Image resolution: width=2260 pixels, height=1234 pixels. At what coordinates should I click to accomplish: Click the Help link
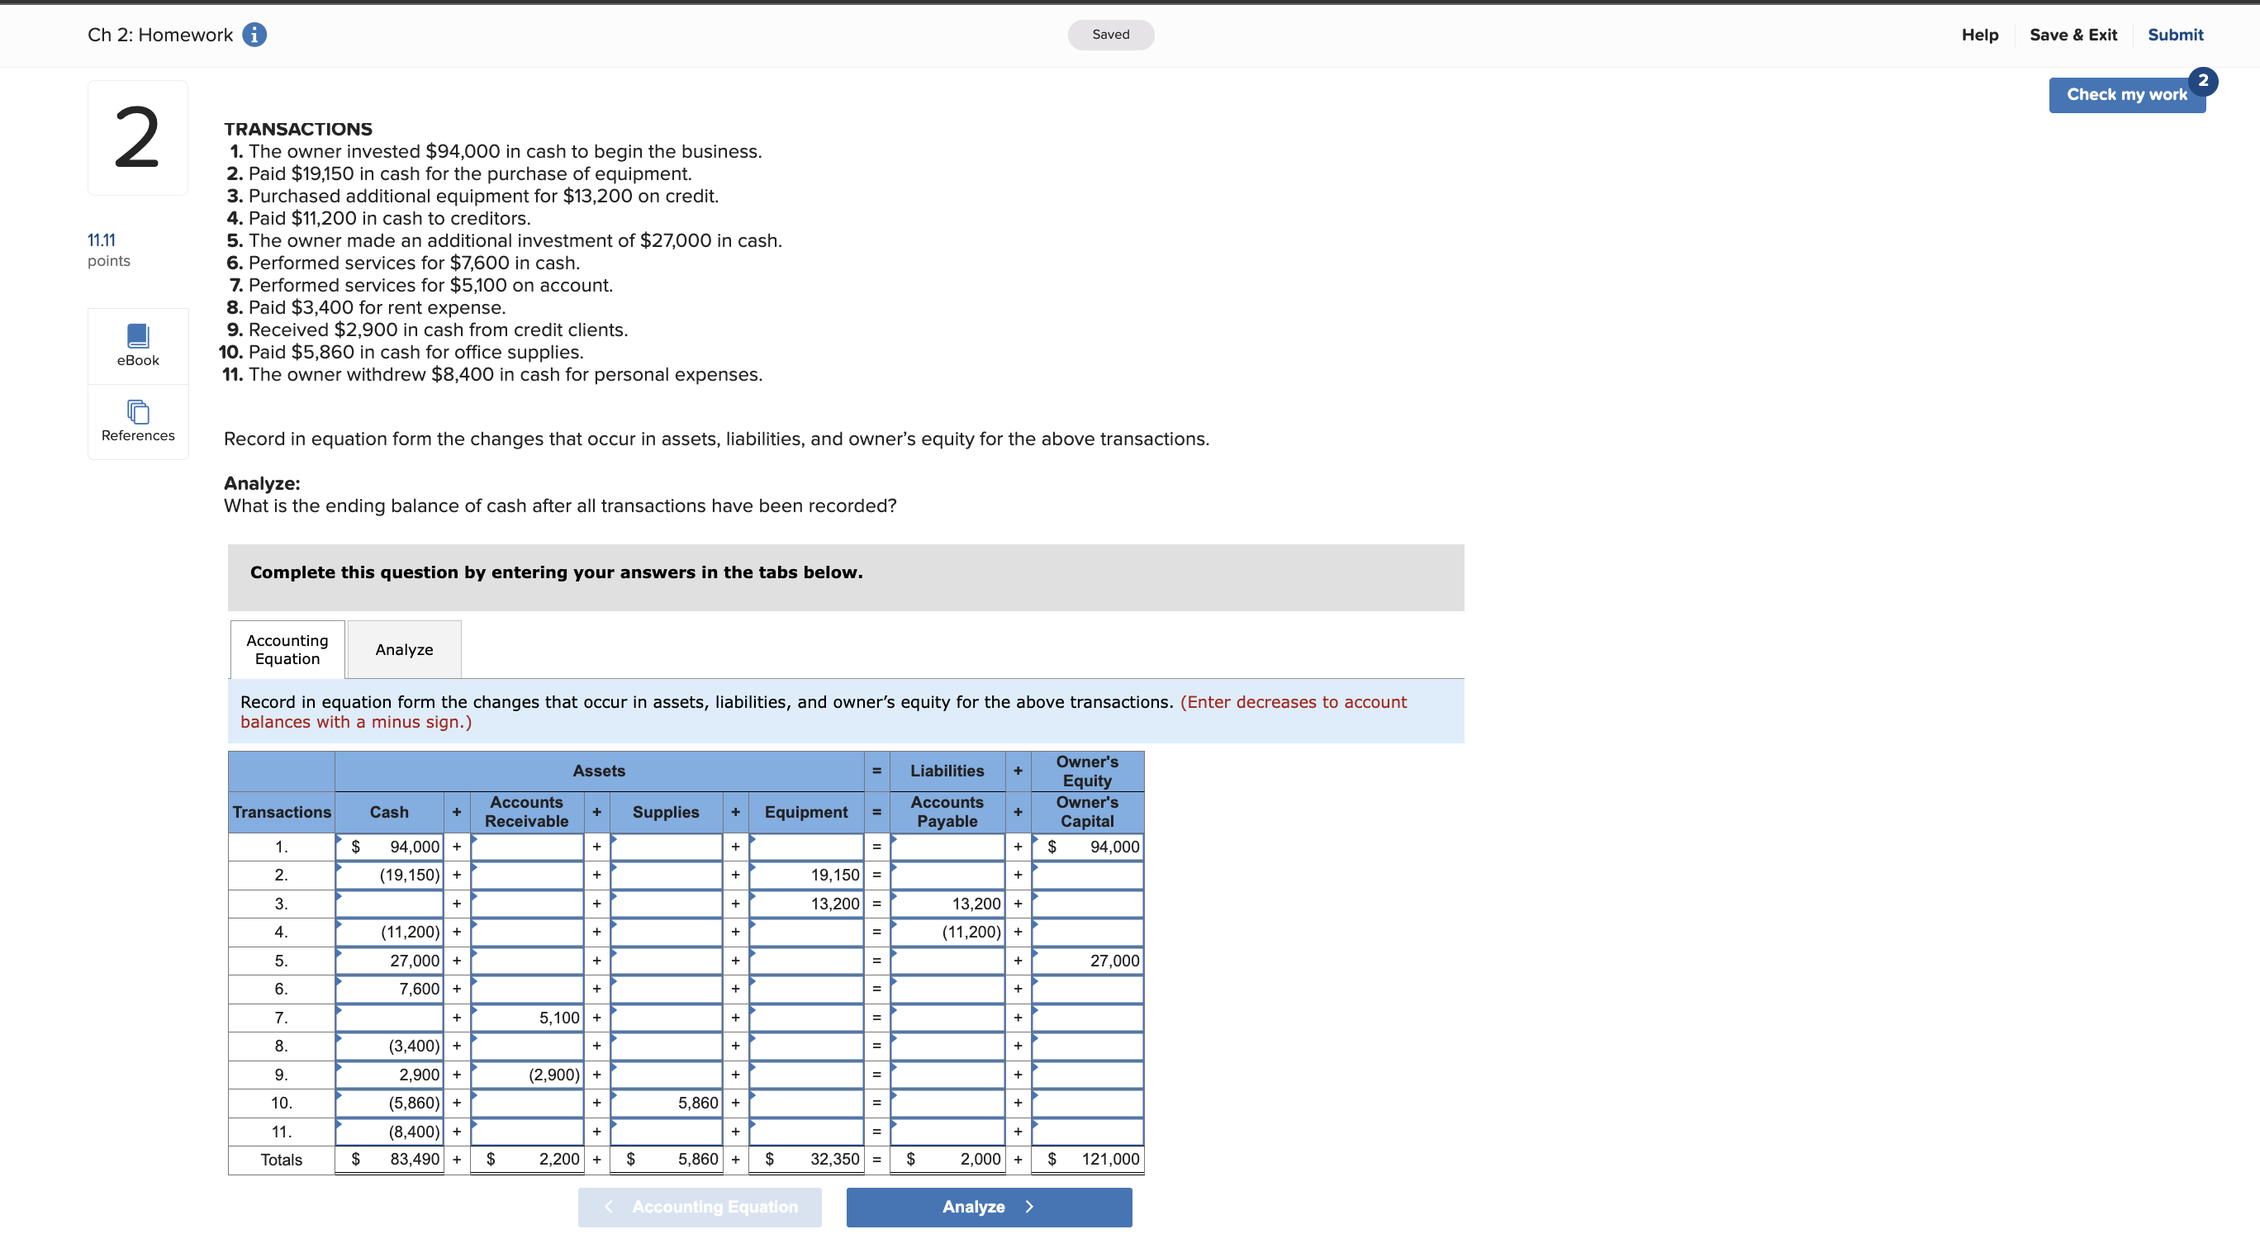coord(1980,35)
